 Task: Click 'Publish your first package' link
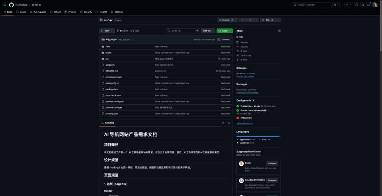[247, 92]
